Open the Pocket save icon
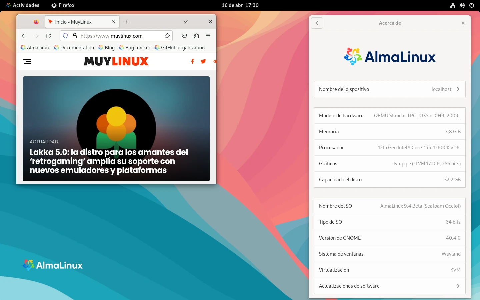 [x=184, y=36]
